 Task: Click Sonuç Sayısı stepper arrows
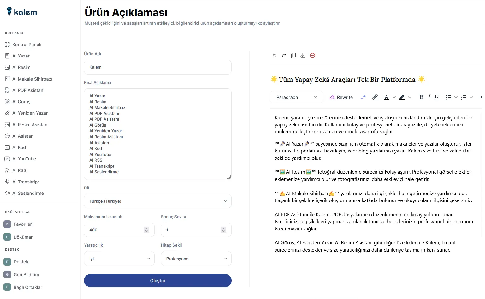click(x=223, y=230)
